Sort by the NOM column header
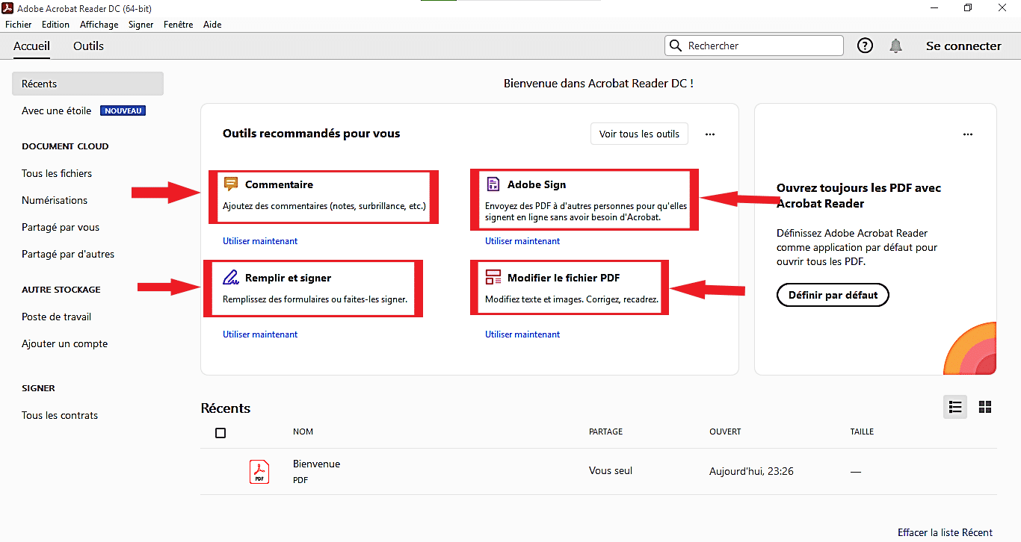The width and height of the screenshot is (1021, 542). 303,432
